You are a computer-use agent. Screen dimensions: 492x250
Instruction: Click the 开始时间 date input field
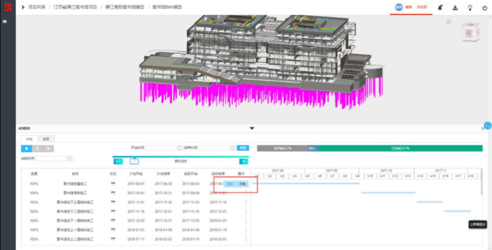(164, 148)
